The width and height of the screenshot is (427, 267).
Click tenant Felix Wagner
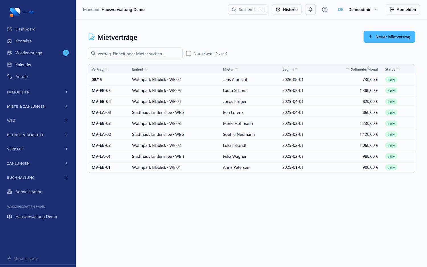pyautogui.click(x=235, y=157)
